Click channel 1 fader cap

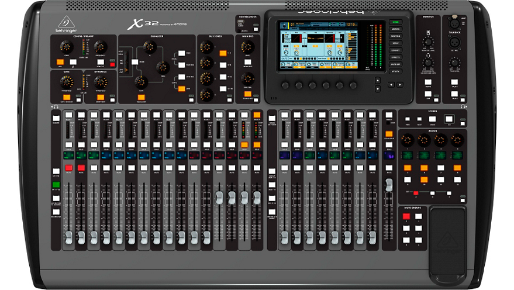click(x=68, y=238)
